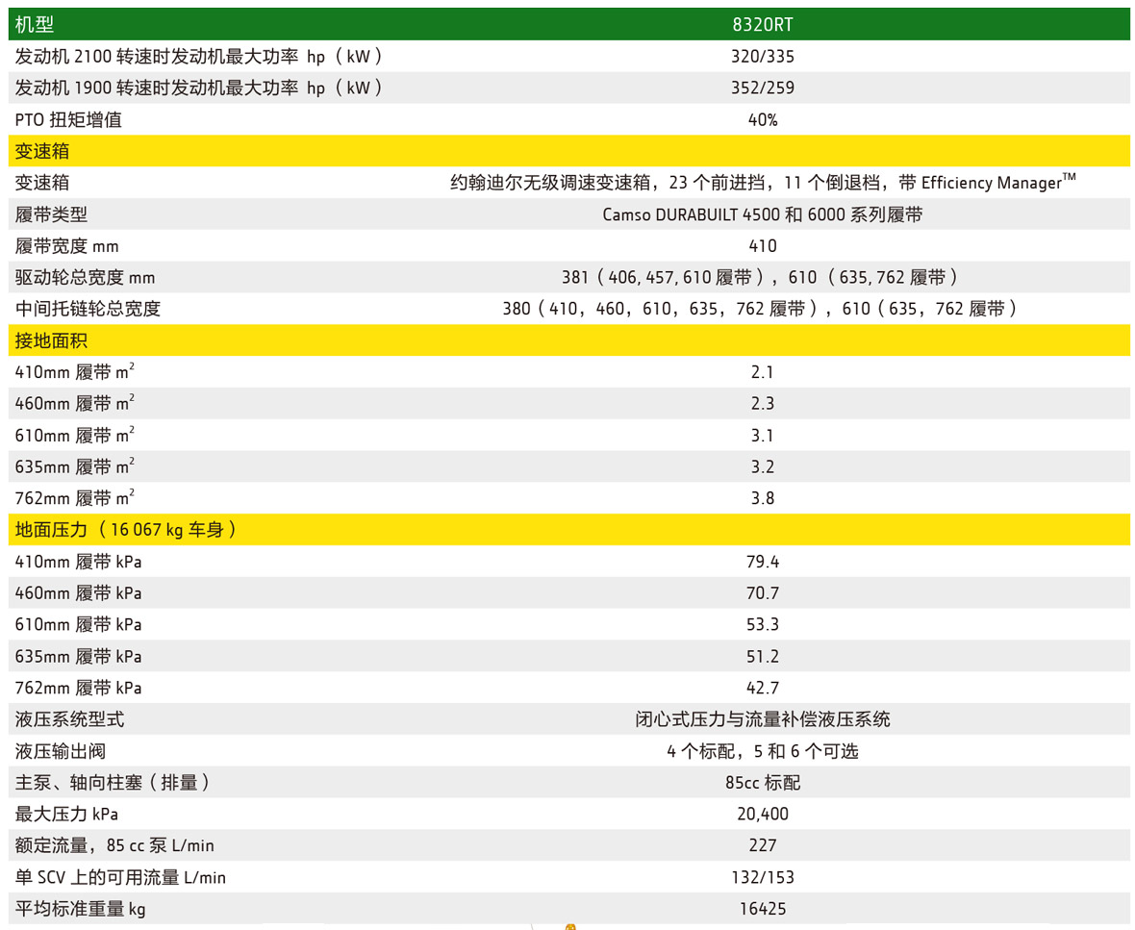This screenshot has height=930, width=1135.
Task: Select the 410mm 履带 m² label
Action: (x=75, y=372)
